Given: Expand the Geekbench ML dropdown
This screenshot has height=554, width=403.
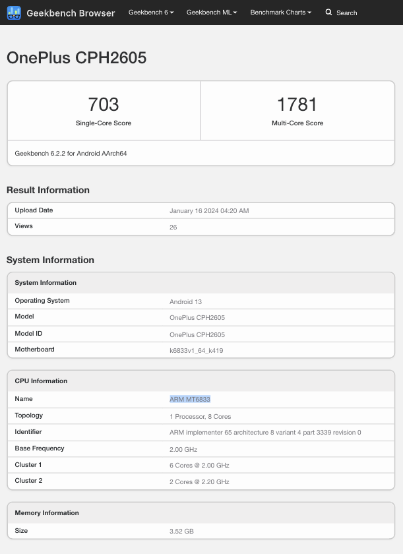Looking at the screenshot, I should click(x=211, y=13).
